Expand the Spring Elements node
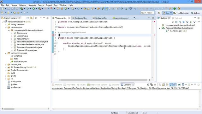202x114 pixels. [6, 25]
